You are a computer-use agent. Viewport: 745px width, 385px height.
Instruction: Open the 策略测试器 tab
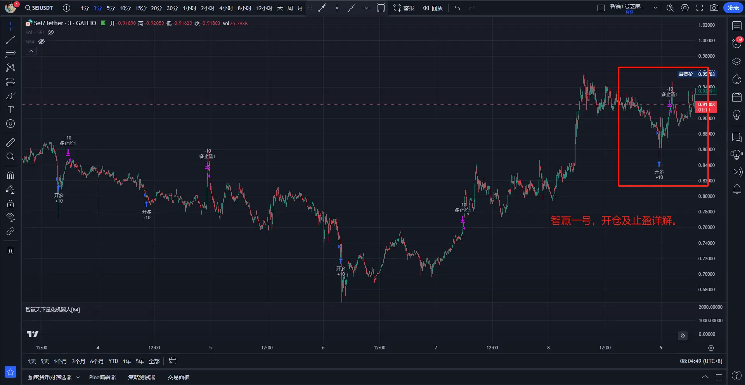point(142,377)
